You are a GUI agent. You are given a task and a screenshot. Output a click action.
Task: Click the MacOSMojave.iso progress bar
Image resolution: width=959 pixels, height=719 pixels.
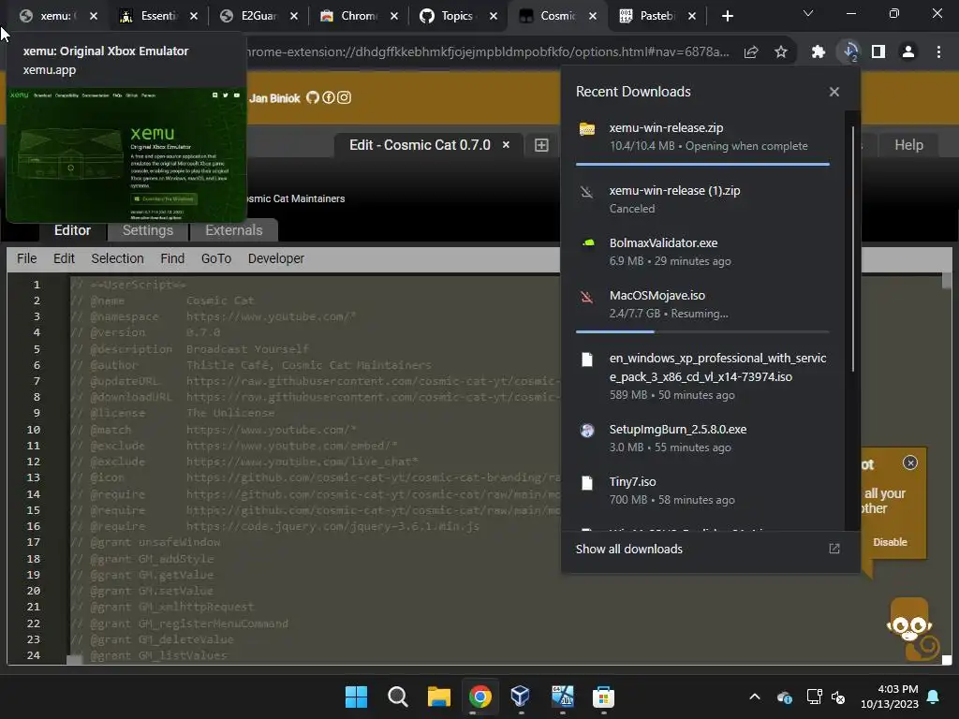pyautogui.click(x=702, y=332)
